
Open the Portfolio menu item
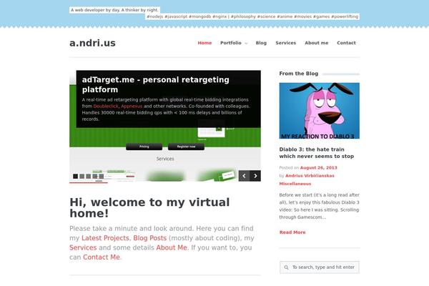[x=231, y=43]
